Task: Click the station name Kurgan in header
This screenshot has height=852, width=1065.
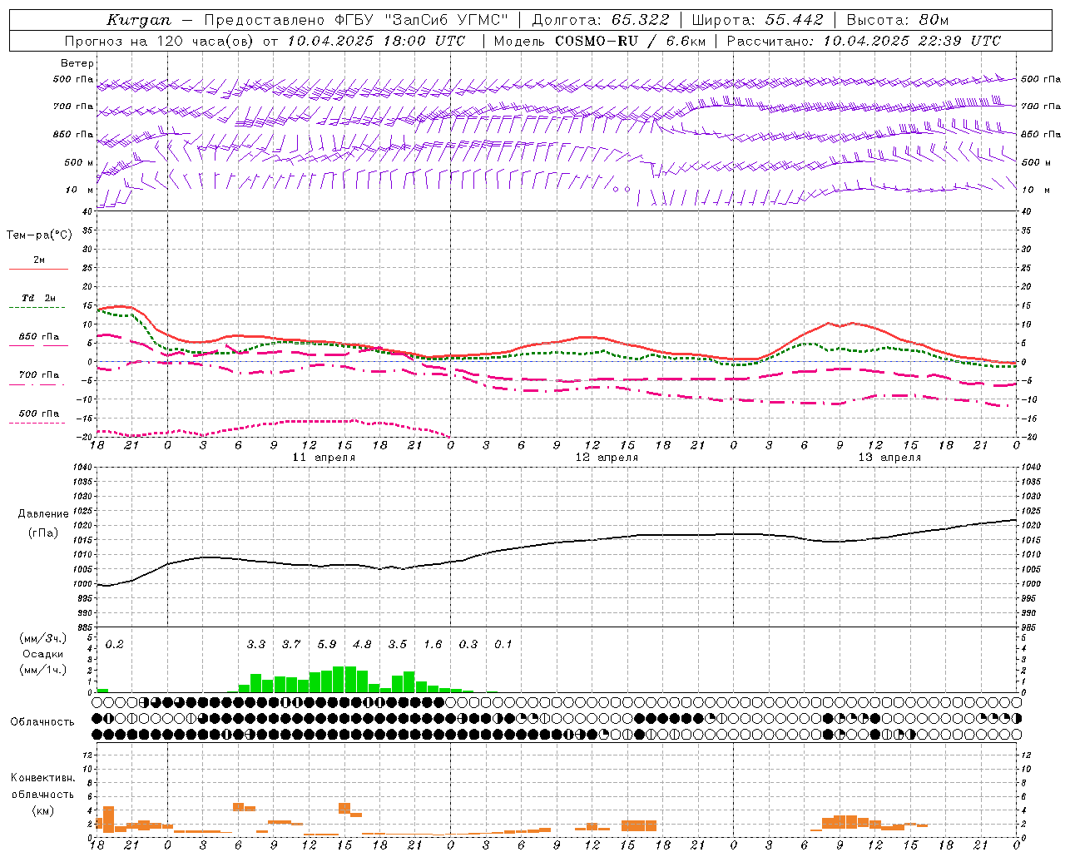Action: point(137,20)
